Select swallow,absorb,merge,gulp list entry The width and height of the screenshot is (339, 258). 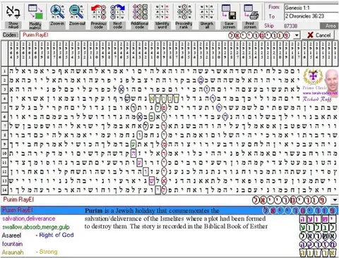pos(36,227)
